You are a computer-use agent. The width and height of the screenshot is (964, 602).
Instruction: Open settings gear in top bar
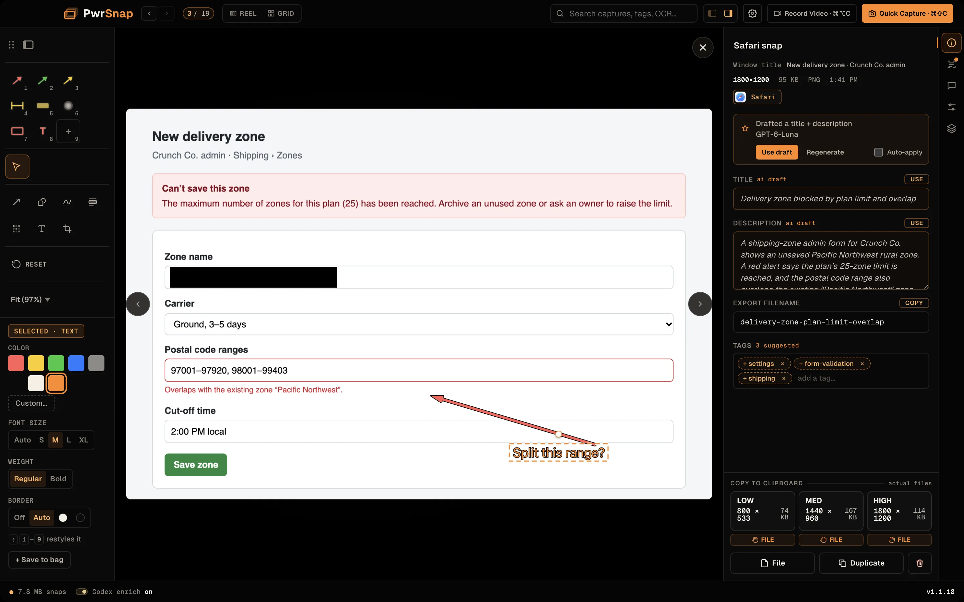[752, 13]
